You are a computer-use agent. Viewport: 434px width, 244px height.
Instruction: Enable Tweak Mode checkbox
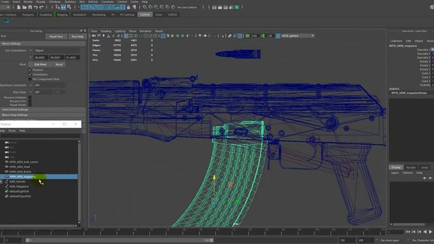(30, 105)
